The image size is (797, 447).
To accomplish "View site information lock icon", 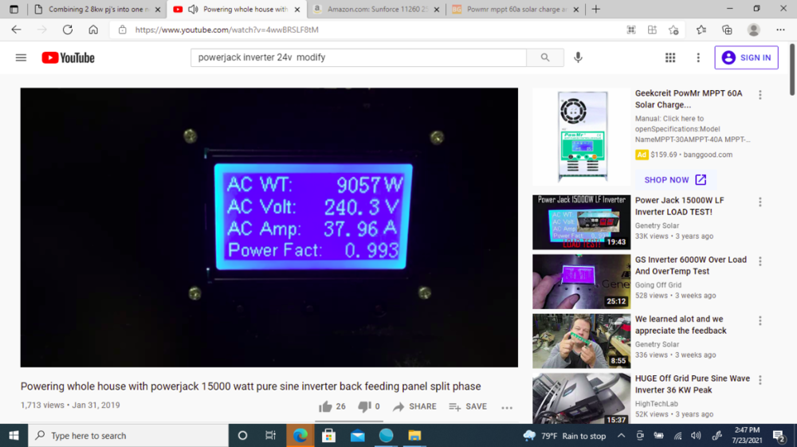I will [123, 30].
